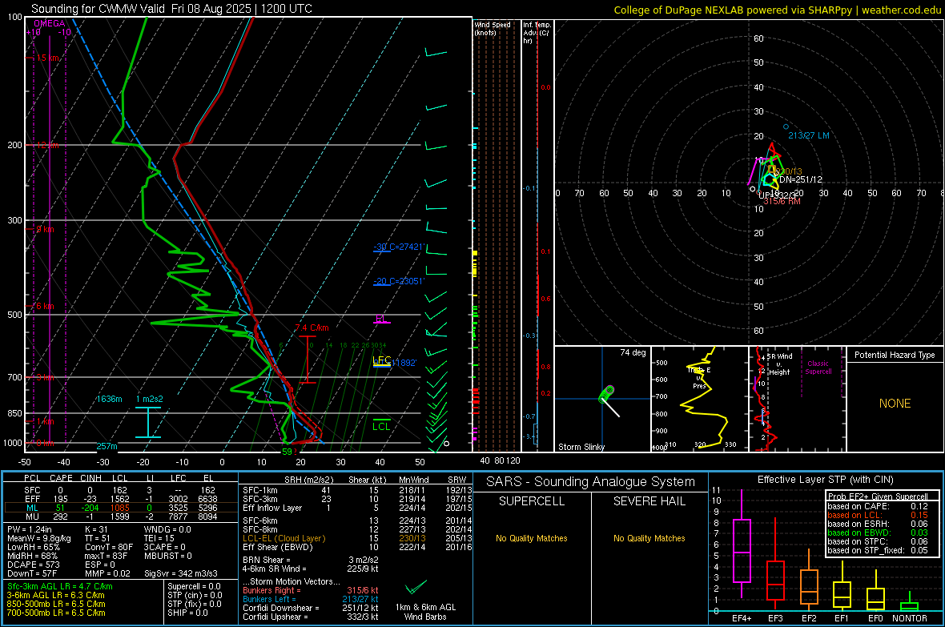
Task: Click the SFC-1km shear row
Action: [357, 490]
